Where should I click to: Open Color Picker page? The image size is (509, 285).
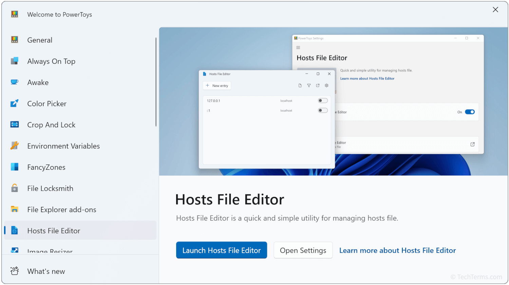tap(80, 103)
